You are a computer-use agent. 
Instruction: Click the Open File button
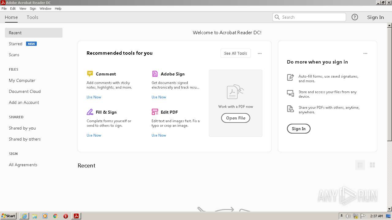236,118
